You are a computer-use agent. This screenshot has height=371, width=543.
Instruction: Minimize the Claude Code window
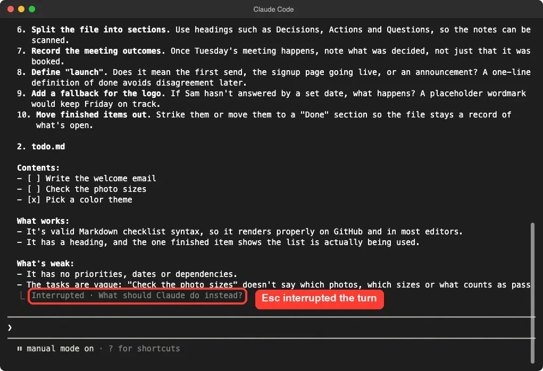point(21,10)
